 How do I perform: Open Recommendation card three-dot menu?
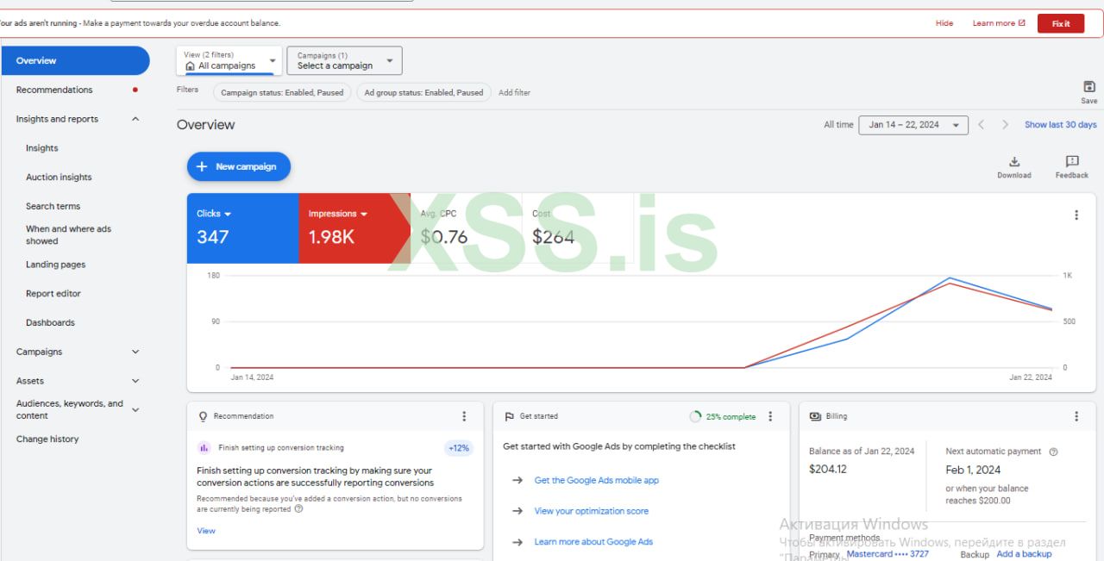464,416
